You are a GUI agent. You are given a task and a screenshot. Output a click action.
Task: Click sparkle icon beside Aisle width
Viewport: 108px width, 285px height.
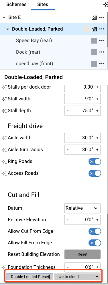click(x=4, y=138)
